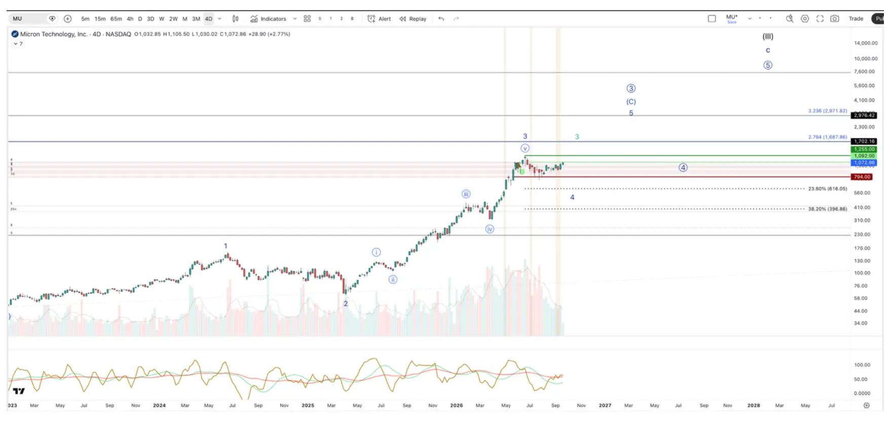Switch to the 65m timeframe

point(116,19)
